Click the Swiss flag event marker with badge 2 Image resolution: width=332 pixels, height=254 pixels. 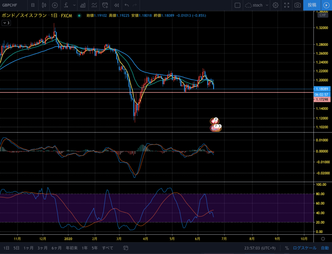click(x=214, y=121)
